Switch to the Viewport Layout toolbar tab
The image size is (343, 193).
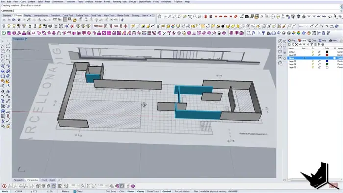click(x=41, y=15)
